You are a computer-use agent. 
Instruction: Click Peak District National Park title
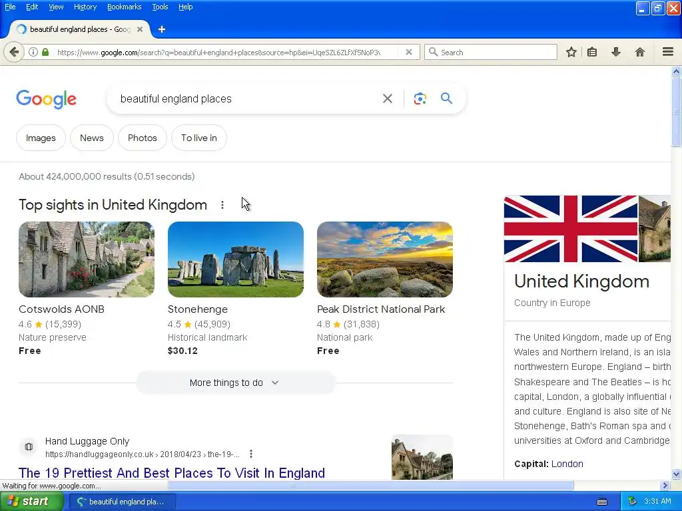(x=381, y=309)
